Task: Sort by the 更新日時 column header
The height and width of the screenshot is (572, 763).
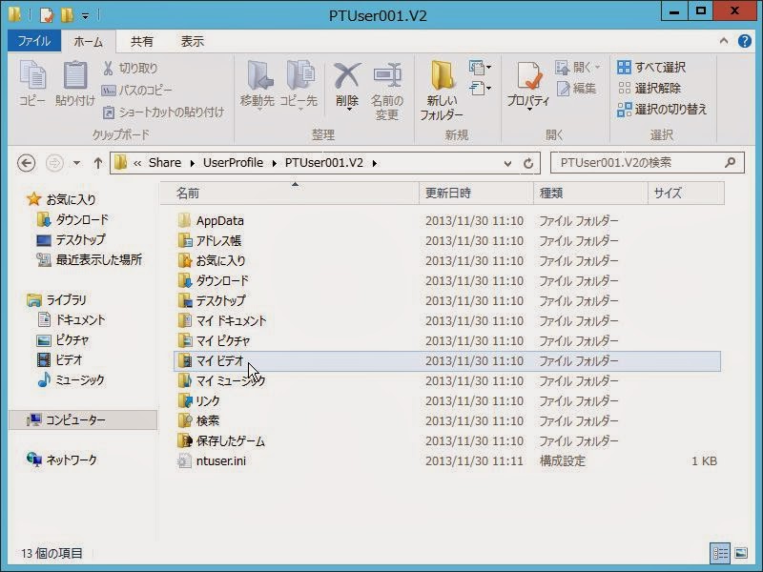Action: [476, 194]
